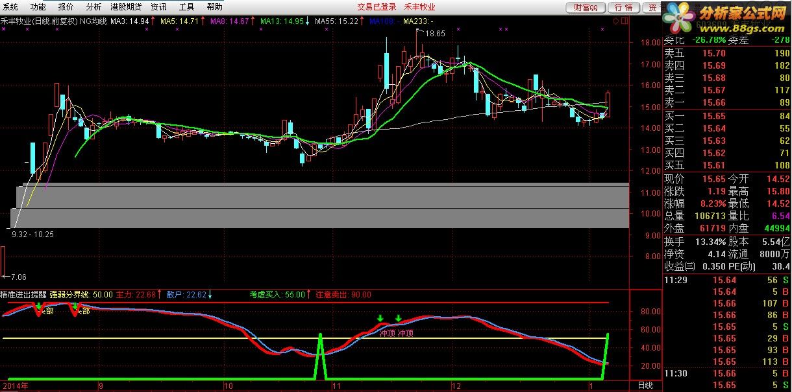Open the 资讯 menu in menu bar
Screen dimensions: 792x392
[158, 7]
